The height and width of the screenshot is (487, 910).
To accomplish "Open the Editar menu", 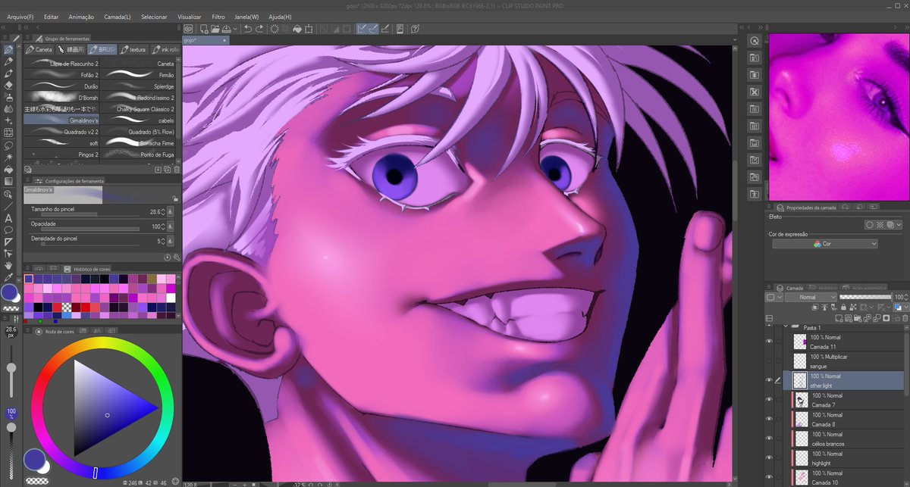I will click(52, 16).
